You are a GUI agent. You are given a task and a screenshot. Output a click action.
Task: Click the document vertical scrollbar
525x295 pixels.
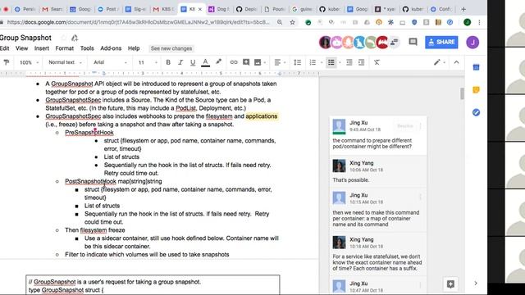click(x=462, y=93)
